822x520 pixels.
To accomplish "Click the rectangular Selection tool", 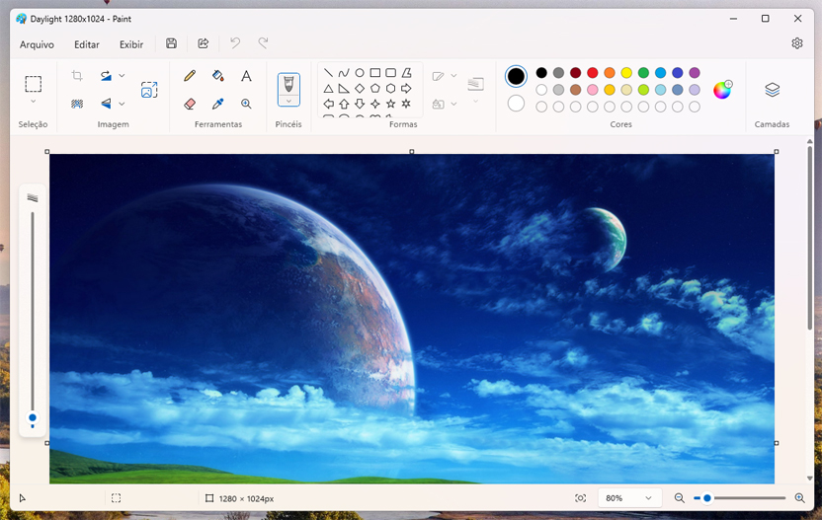I will click(33, 84).
